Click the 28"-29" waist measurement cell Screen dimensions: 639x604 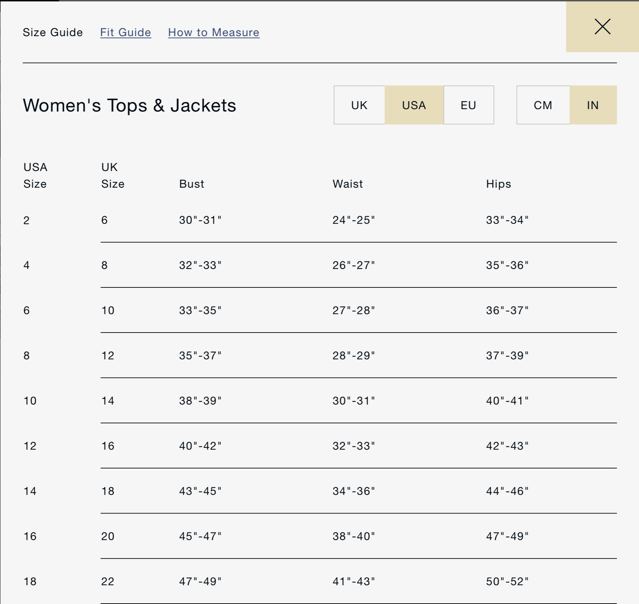point(353,356)
